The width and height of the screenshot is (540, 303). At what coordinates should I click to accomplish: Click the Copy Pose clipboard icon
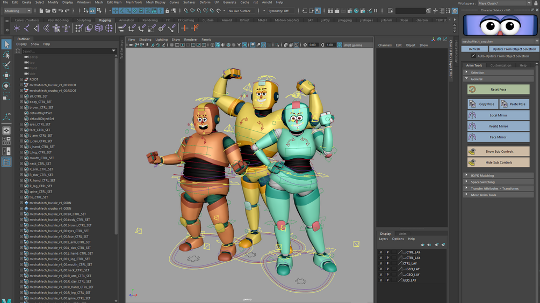click(472, 104)
